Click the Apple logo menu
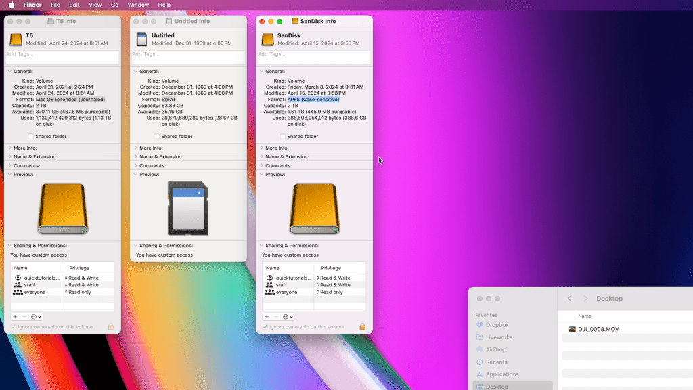 12,5
